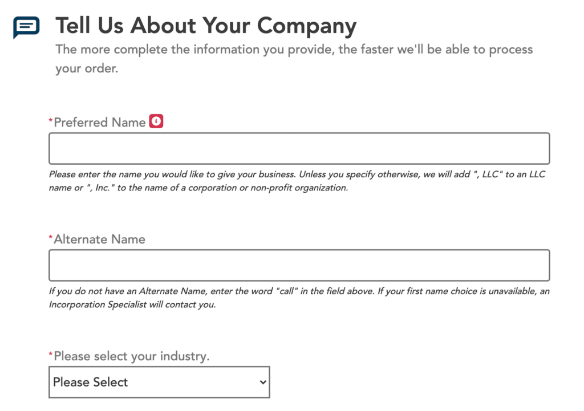Click the "Tell Us About Your Company" heading

(206, 26)
